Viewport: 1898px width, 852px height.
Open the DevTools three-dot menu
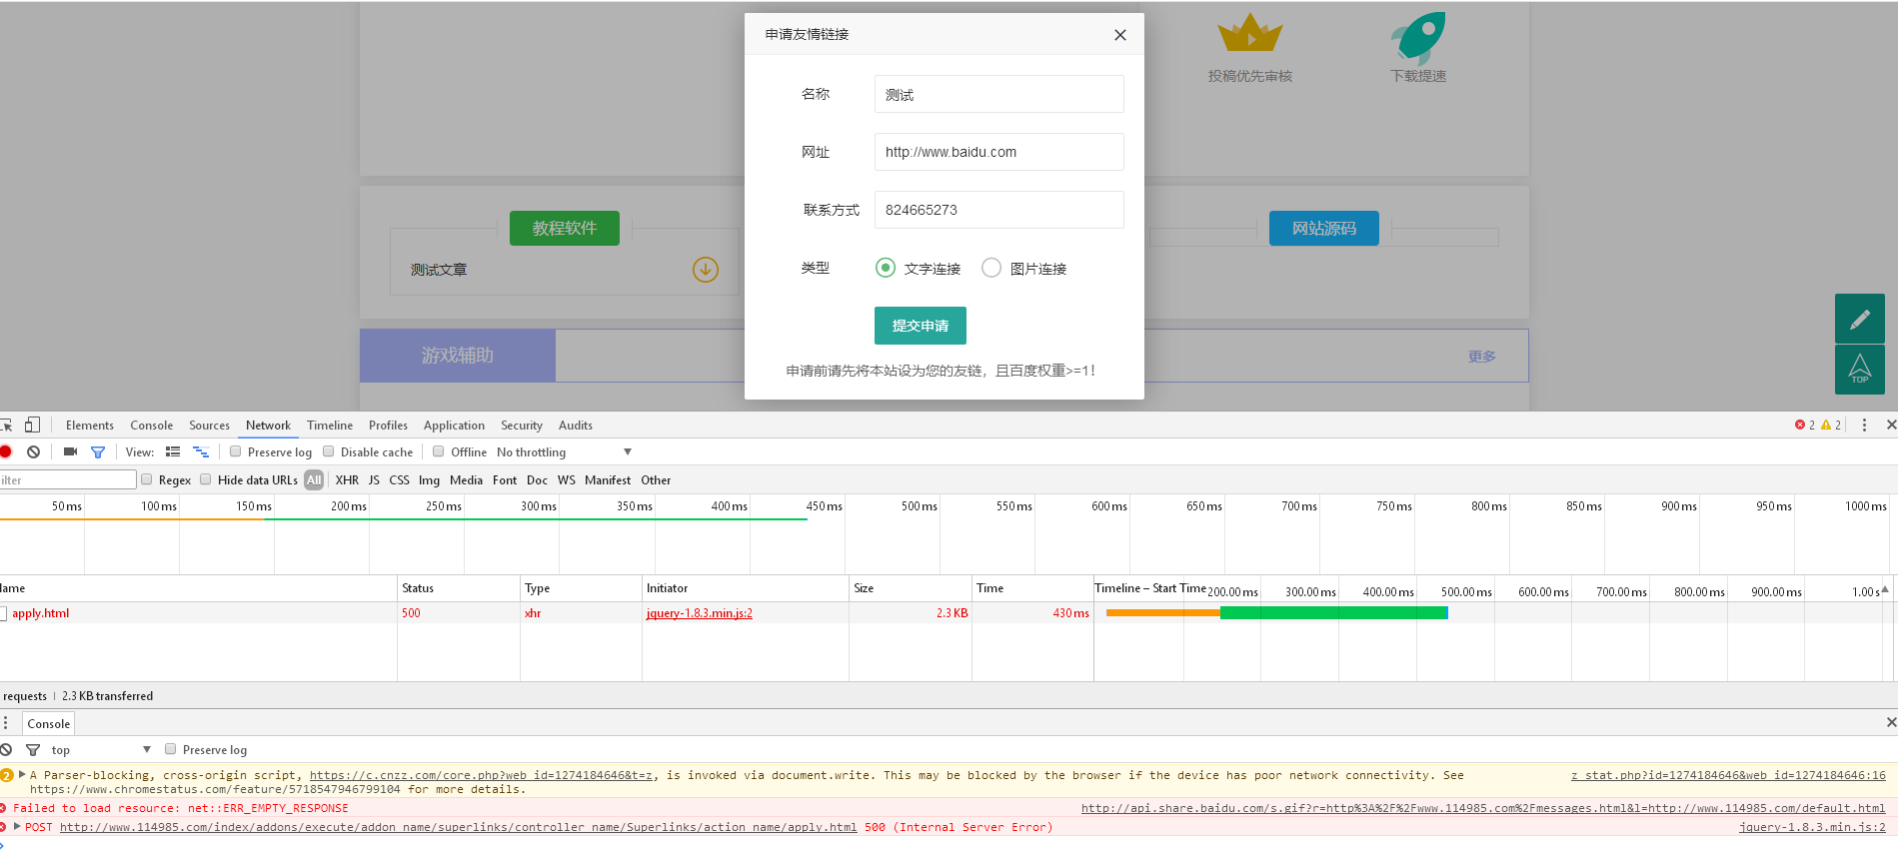coord(1864,426)
